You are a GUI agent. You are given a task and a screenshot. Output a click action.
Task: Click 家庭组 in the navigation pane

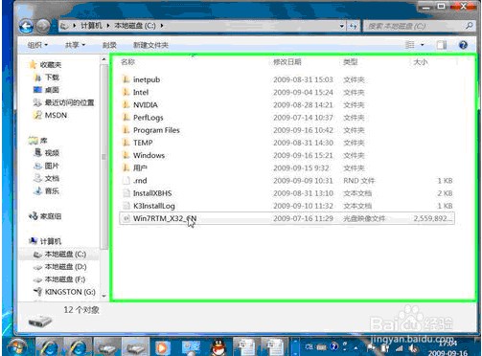coord(51,216)
